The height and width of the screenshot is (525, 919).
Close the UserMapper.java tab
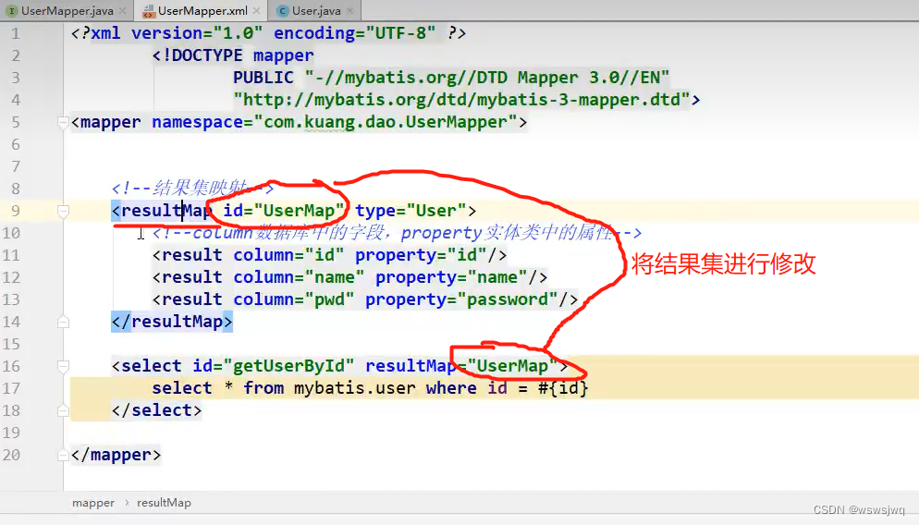tap(122, 10)
